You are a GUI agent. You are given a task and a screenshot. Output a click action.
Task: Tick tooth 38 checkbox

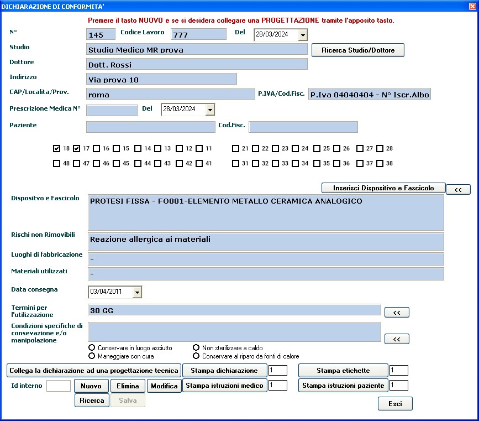380,163
